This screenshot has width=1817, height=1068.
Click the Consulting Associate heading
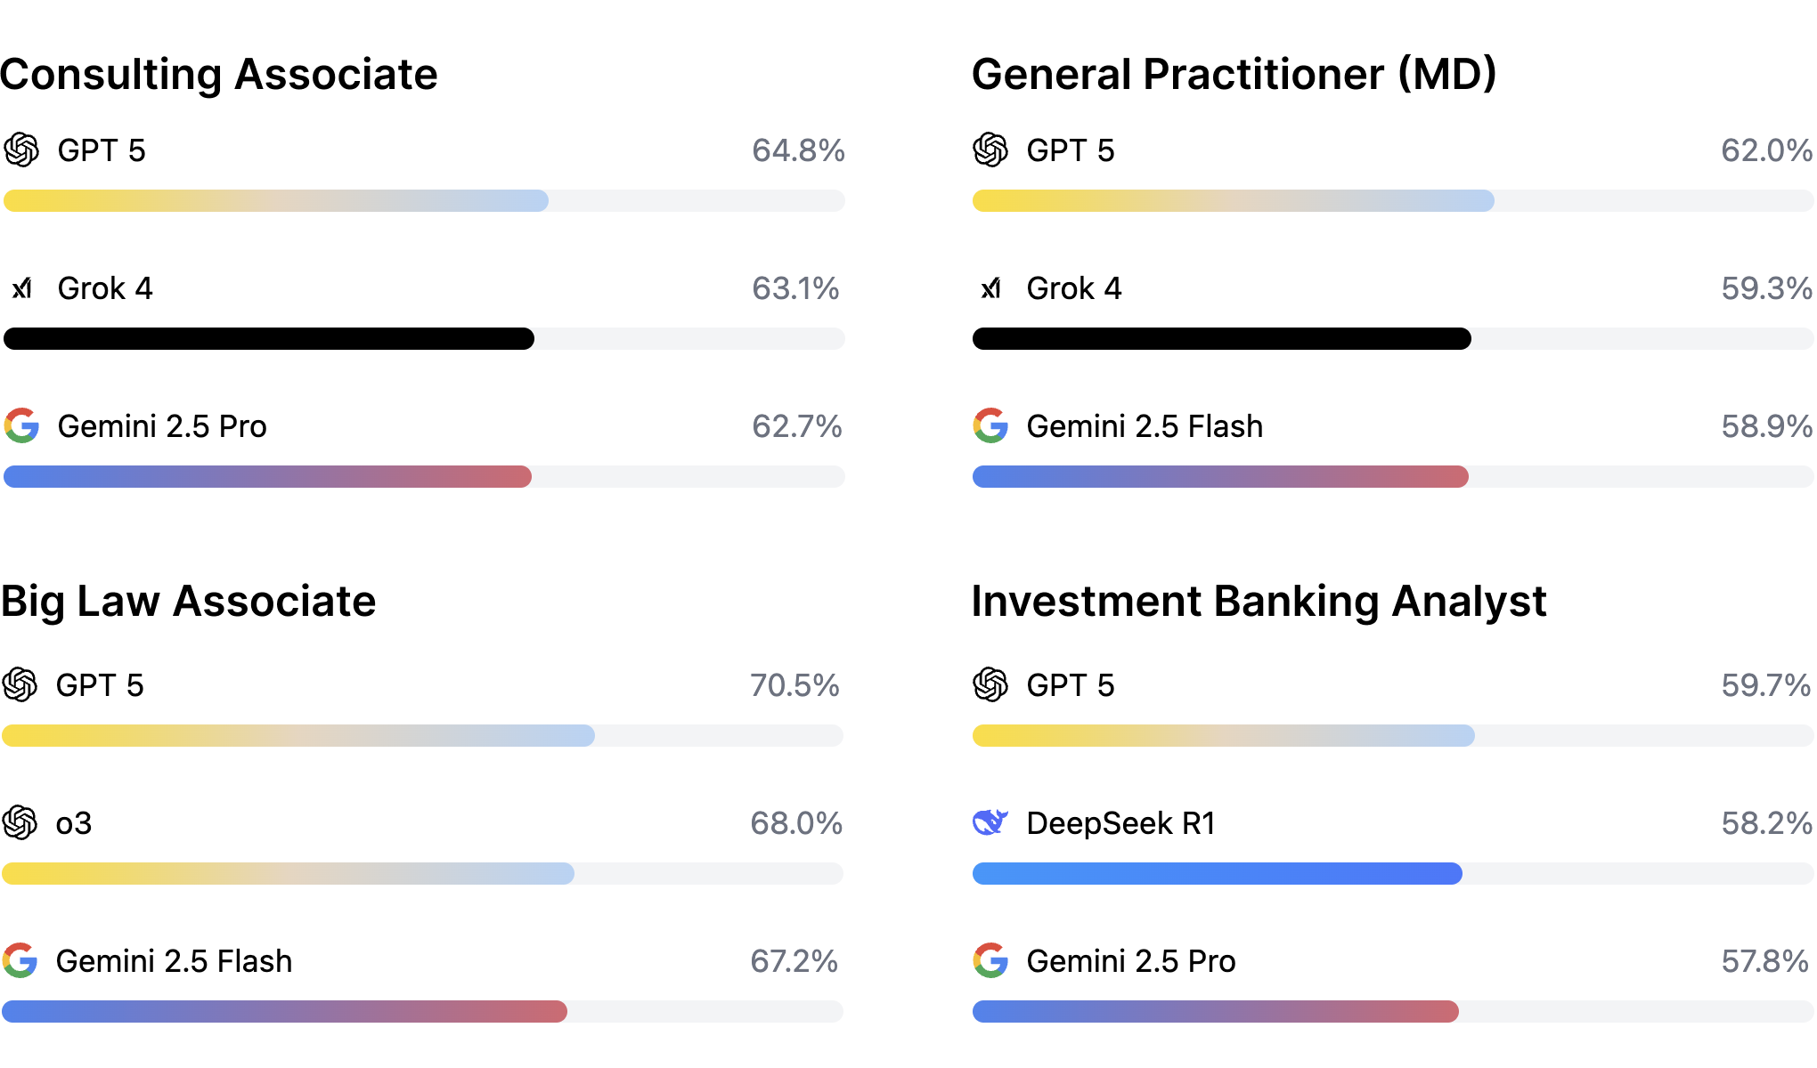pyautogui.click(x=219, y=74)
